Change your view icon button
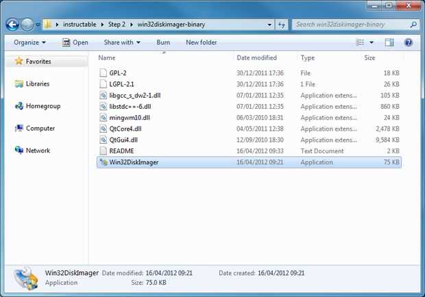This screenshot has width=425, height=297. (360, 42)
